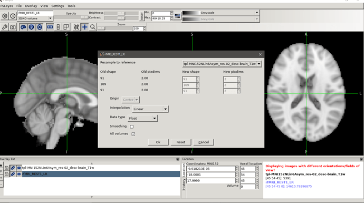Toggle the location cursor crosshair icon
This screenshot has width=364, height=203.
pyautogui.click(x=85, y=27)
